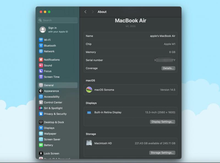Click the Network globe icon
Screen dimensions: 220x163
pos(41,51)
